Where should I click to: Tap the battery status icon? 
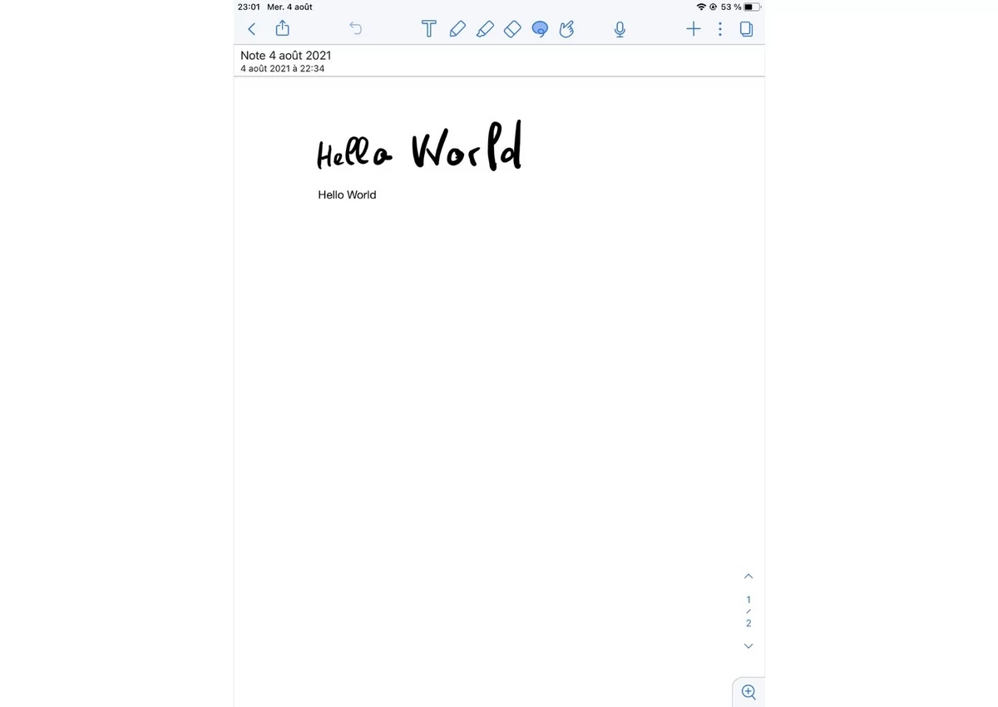pyautogui.click(x=752, y=7)
